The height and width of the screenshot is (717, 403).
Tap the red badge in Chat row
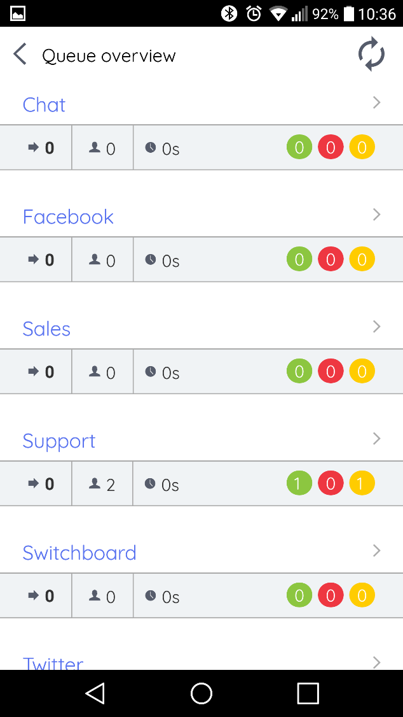[x=331, y=148]
